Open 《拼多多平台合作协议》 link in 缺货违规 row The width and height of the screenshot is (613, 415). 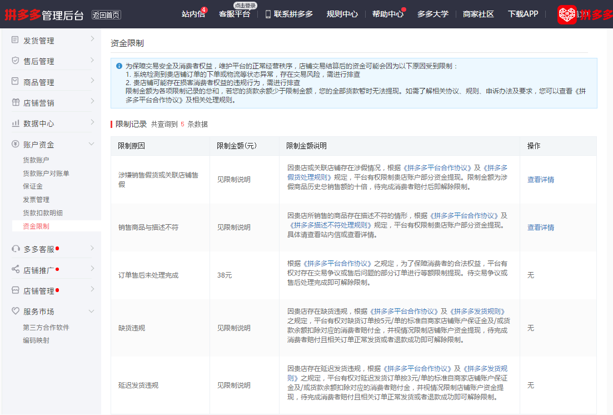click(x=403, y=312)
